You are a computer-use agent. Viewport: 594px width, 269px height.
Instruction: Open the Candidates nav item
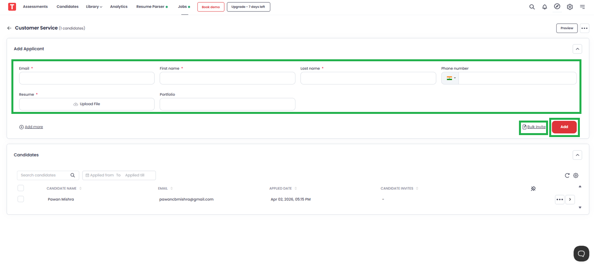coord(68,7)
